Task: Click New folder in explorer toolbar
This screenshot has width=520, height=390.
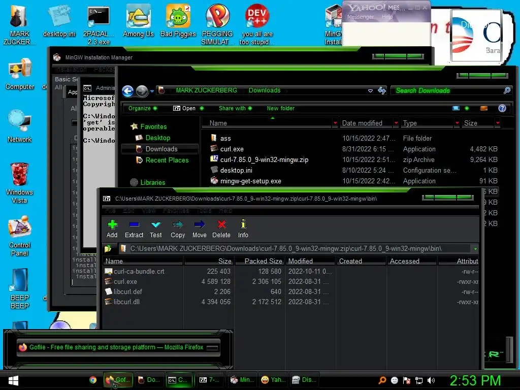Action: pyautogui.click(x=280, y=108)
